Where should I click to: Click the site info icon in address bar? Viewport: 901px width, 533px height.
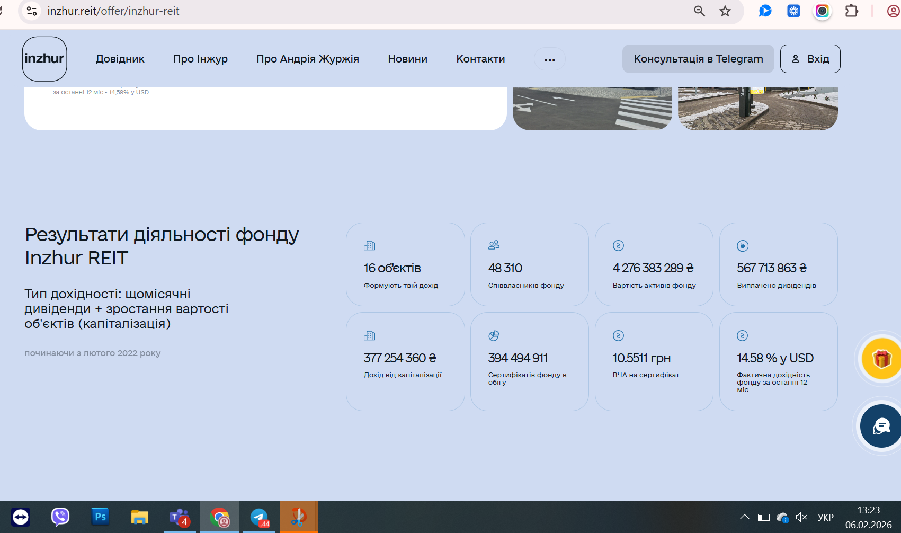pos(32,11)
